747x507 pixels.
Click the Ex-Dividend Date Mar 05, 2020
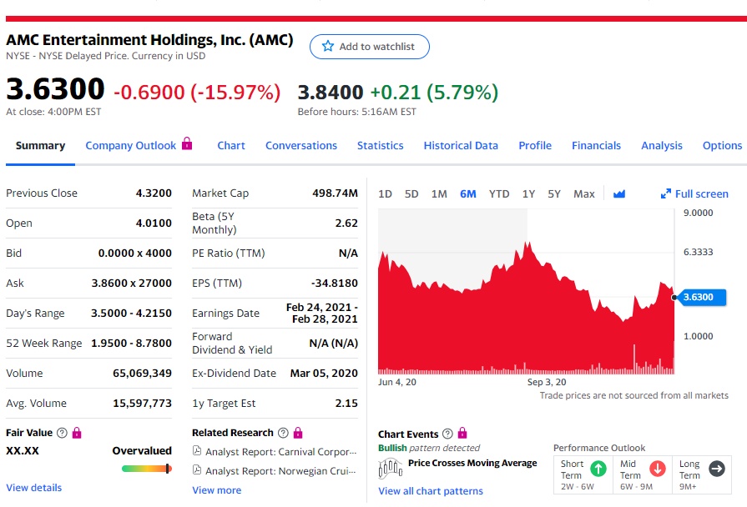324,373
